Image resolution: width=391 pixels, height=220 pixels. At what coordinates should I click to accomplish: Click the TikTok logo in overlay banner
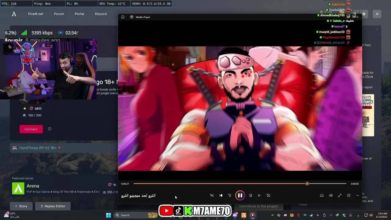click(x=178, y=211)
